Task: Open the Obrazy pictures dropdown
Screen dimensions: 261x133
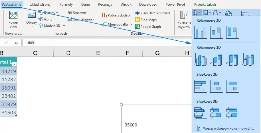Action: pyautogui.click(x=31, y=20)
